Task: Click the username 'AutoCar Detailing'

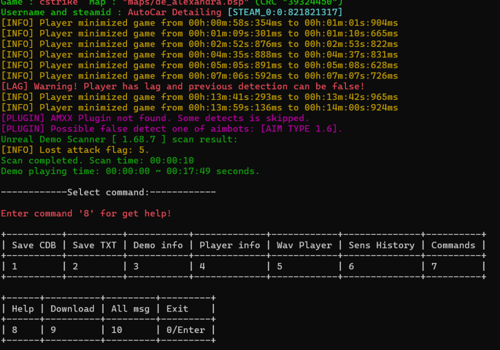Action: (x=174, y=12)
